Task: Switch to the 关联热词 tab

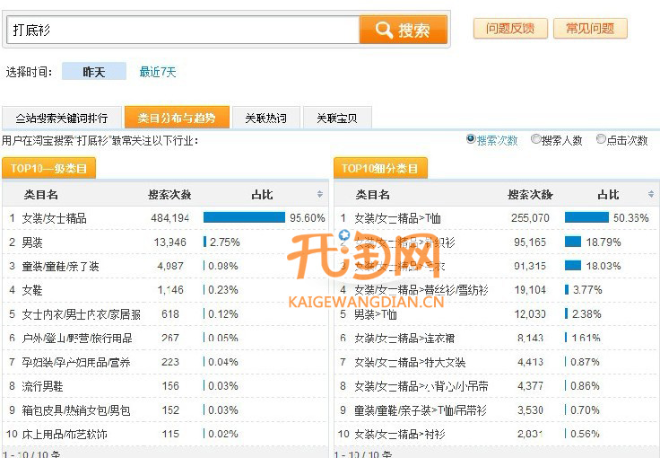Action: click(266, 119)
